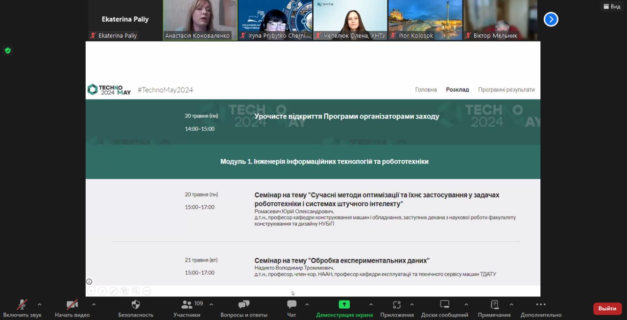
Task: Select the slide pen tool
Action: [x=113, y=291]
